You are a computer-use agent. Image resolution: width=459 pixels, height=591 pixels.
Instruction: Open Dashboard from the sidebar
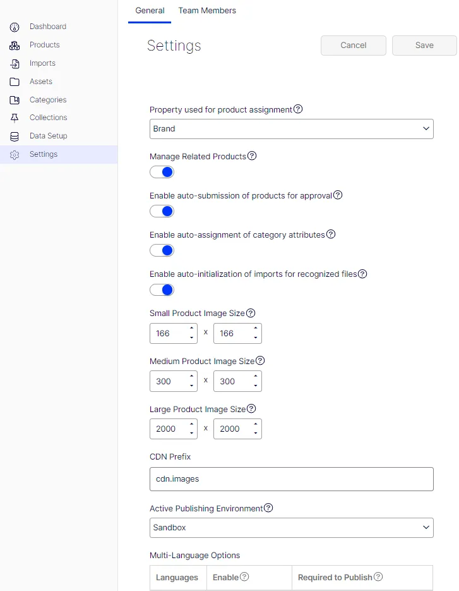click(x=59, y=27)
